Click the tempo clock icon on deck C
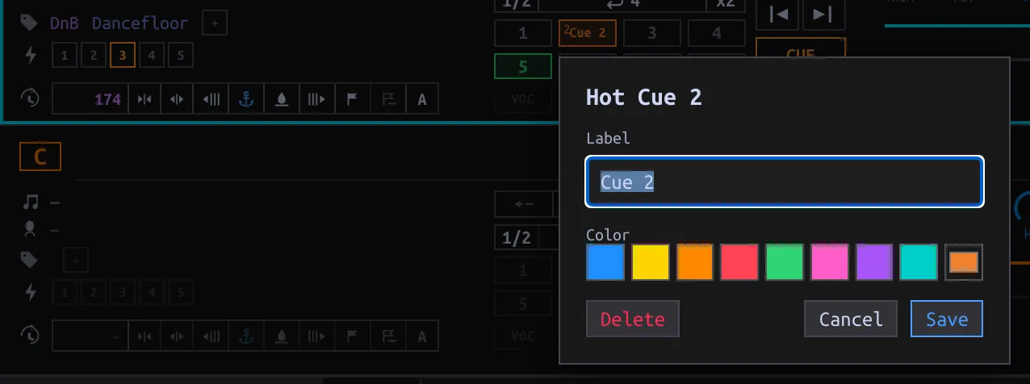The image size is (1030, 384). coord(30,335)
